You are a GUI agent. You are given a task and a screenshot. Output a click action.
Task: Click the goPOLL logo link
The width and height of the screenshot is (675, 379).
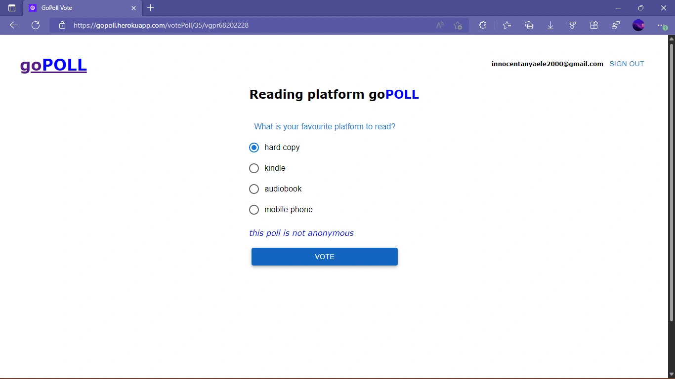[x=53, y=65]
